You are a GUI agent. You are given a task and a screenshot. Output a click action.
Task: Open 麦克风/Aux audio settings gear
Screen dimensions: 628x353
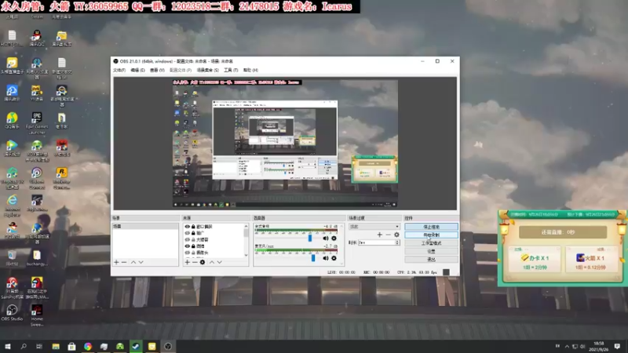point(334,258)
